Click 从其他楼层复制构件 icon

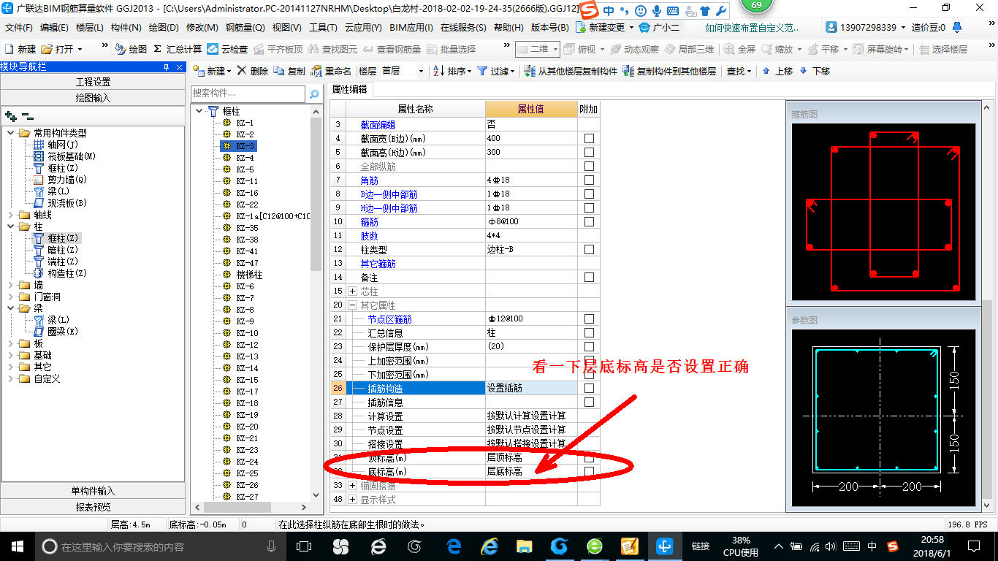coord(530,71)
